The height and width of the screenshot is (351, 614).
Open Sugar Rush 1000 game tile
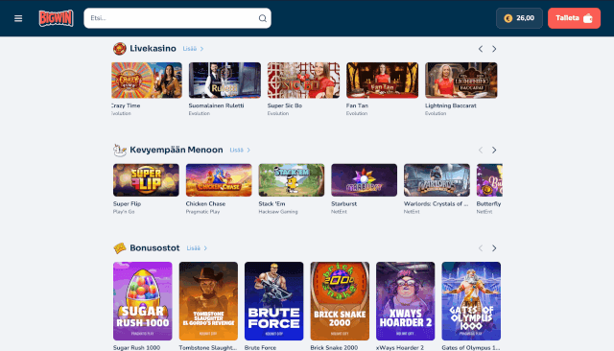coord(143,301)
